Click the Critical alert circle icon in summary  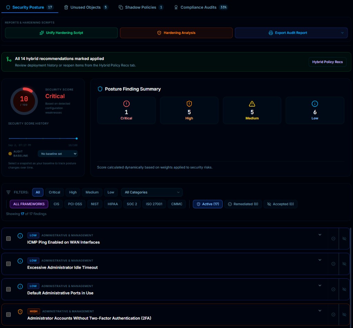(x=126, y=103)
